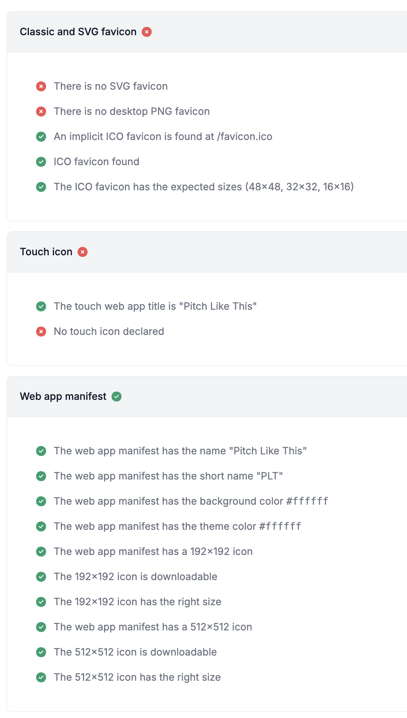Click the red error icon next to Touch icon heading
The image size is (407, 718).
83,252
